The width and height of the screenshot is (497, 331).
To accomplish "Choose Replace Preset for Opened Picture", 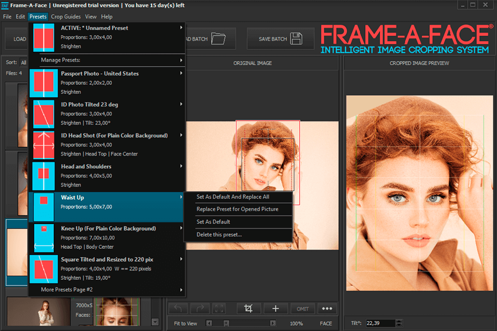I will pyautogui.click(x=238, y=209).
